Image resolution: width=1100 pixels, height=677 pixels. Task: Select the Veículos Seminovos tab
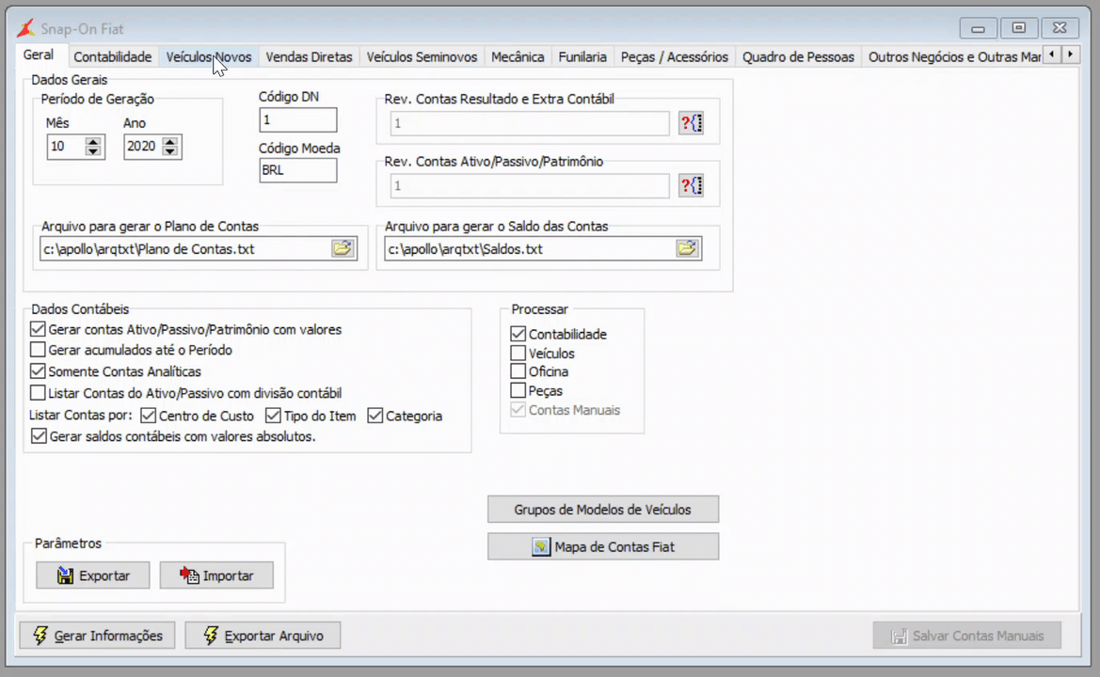pyautogui.click(x=422, y=56)
